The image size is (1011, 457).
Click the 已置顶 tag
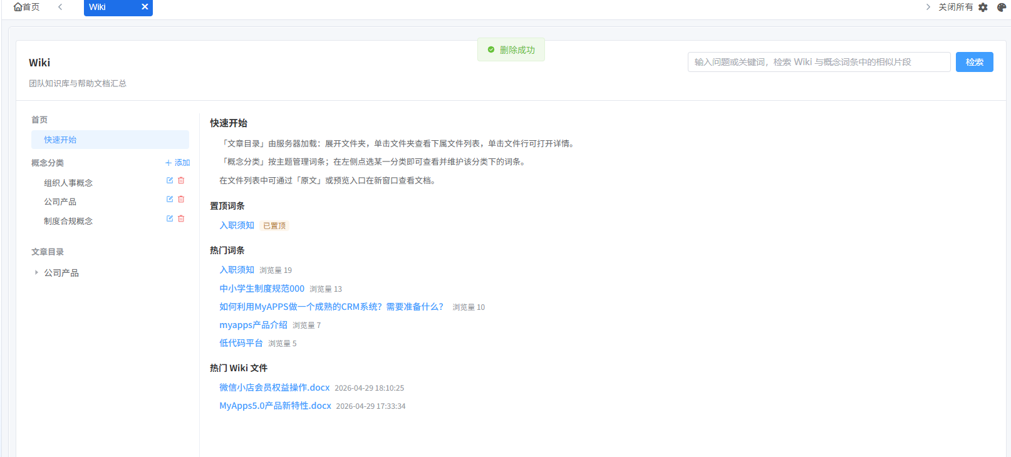point(274,226)
